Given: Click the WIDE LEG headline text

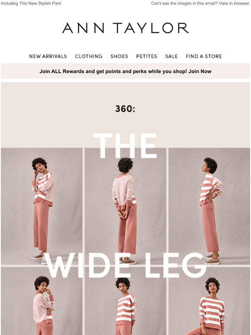Looking at the screenshot, I should [x=126, y=265].
